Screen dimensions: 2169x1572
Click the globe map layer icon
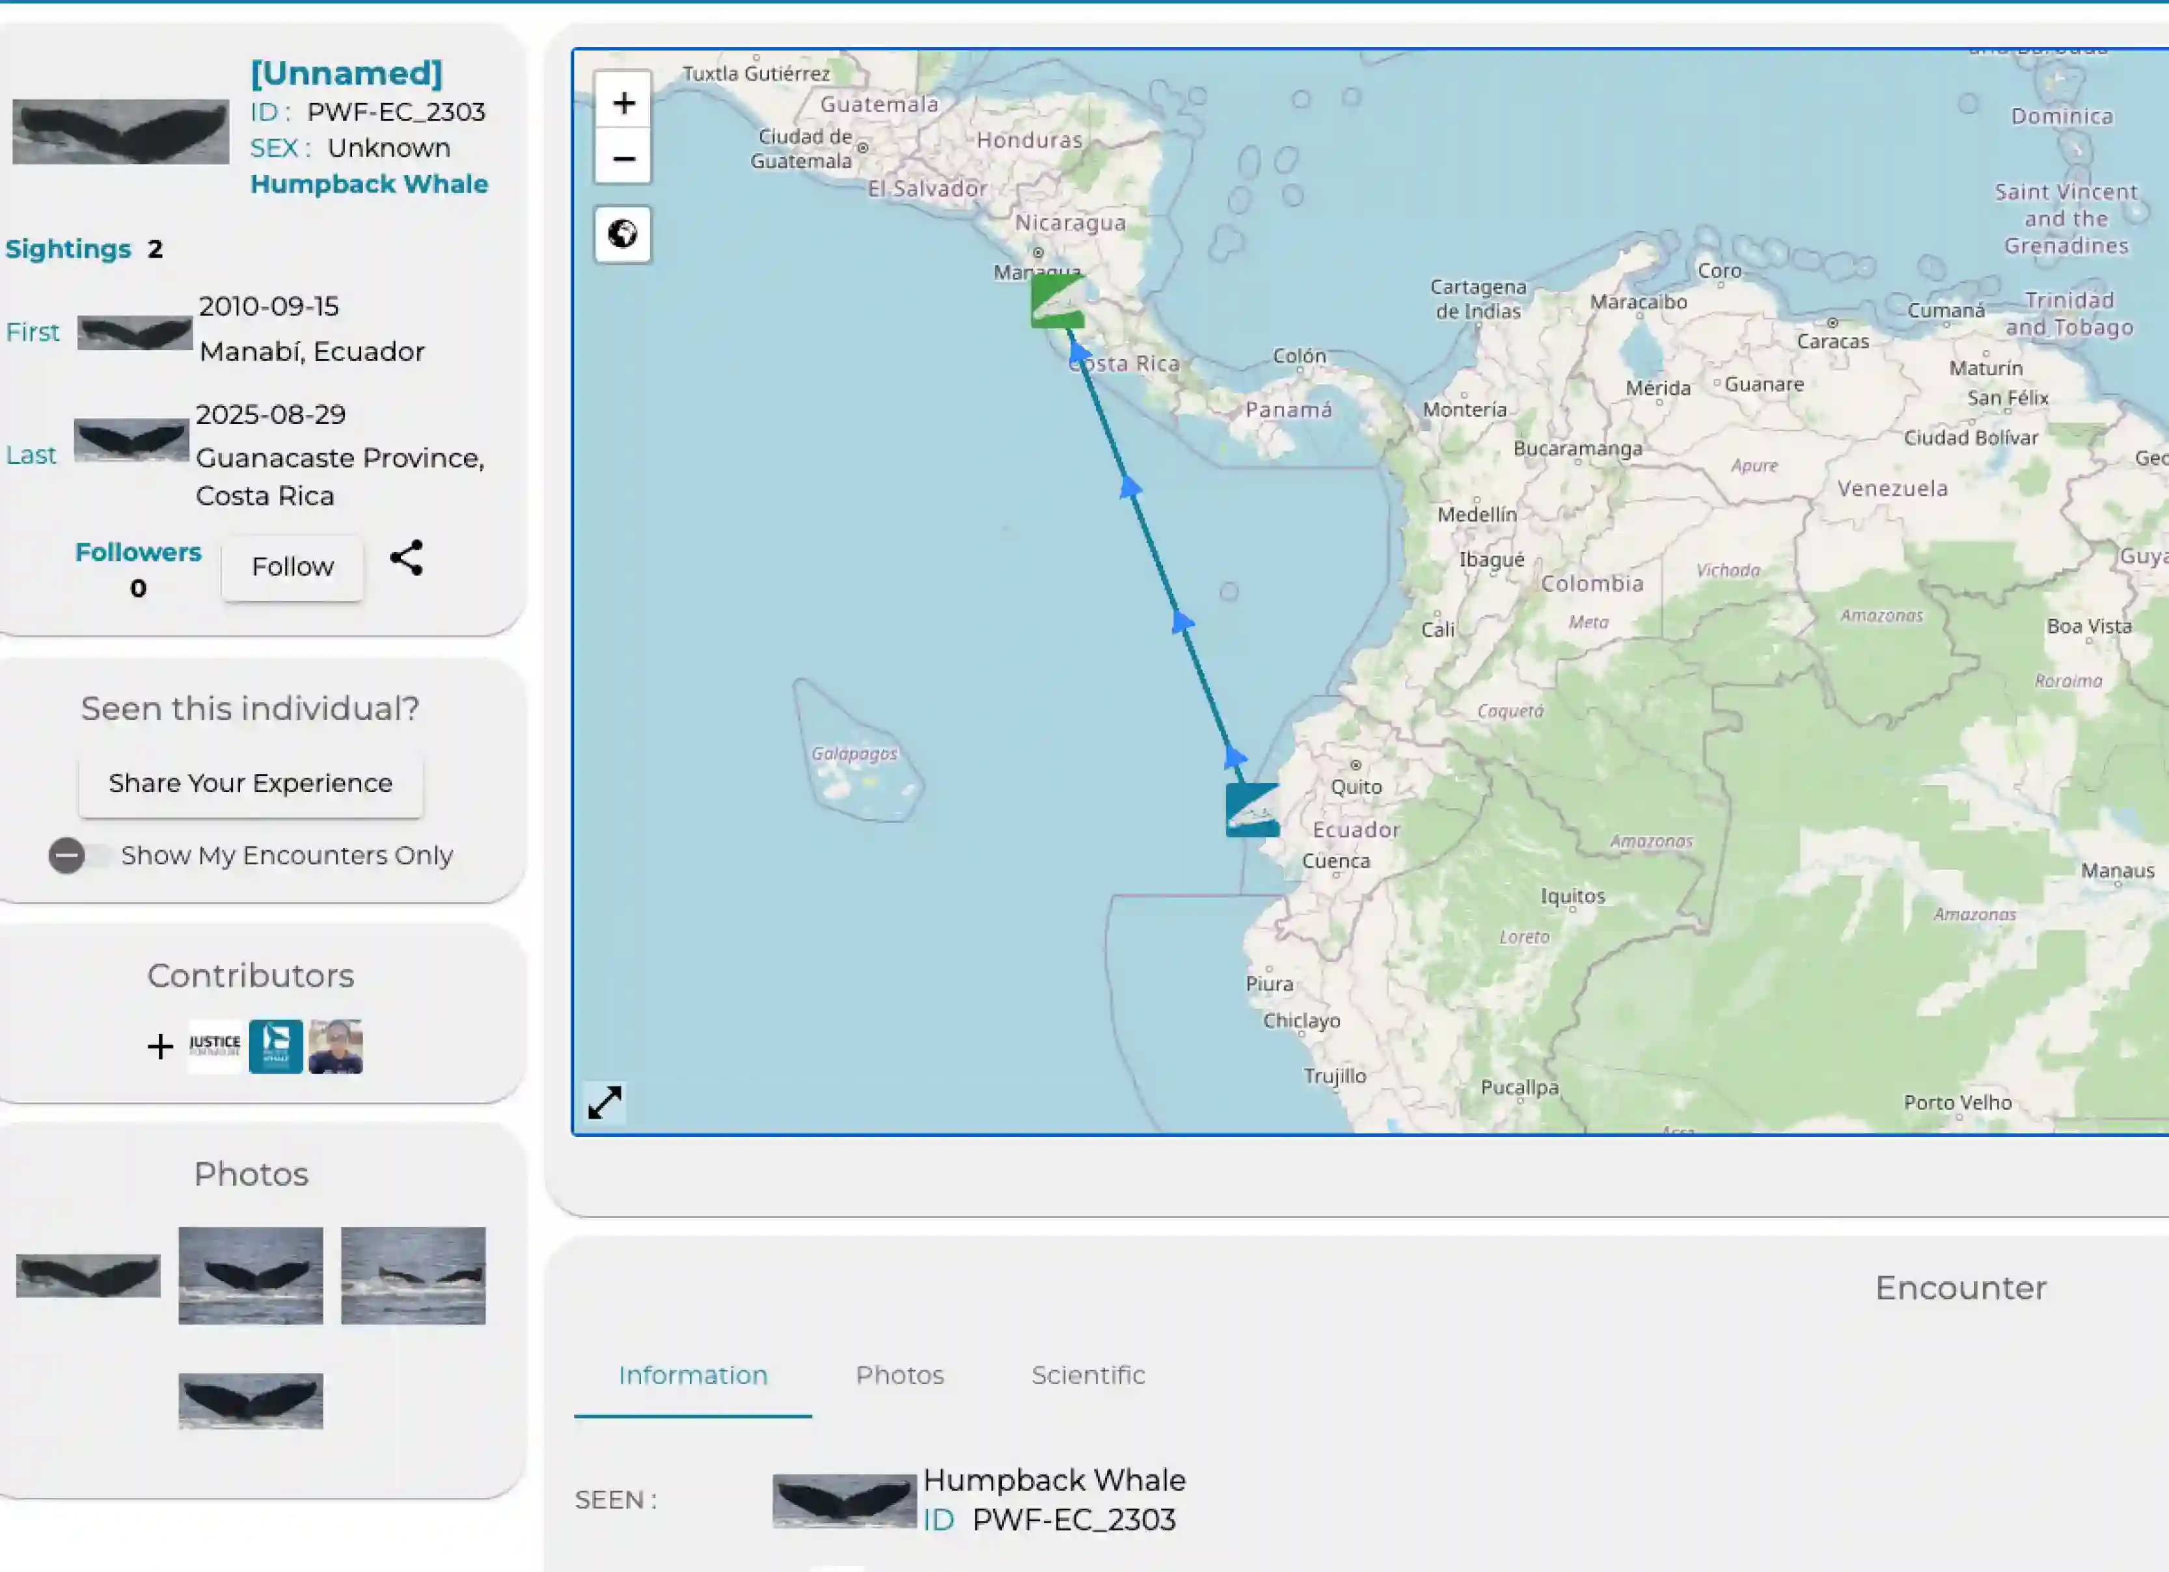point(623,234)
